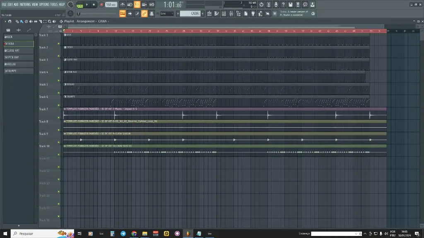Image resolution: width=424 pixels, height=238 pixels.
Task: Open the plugin picker plug icon
Action: (x=253, y=14)
